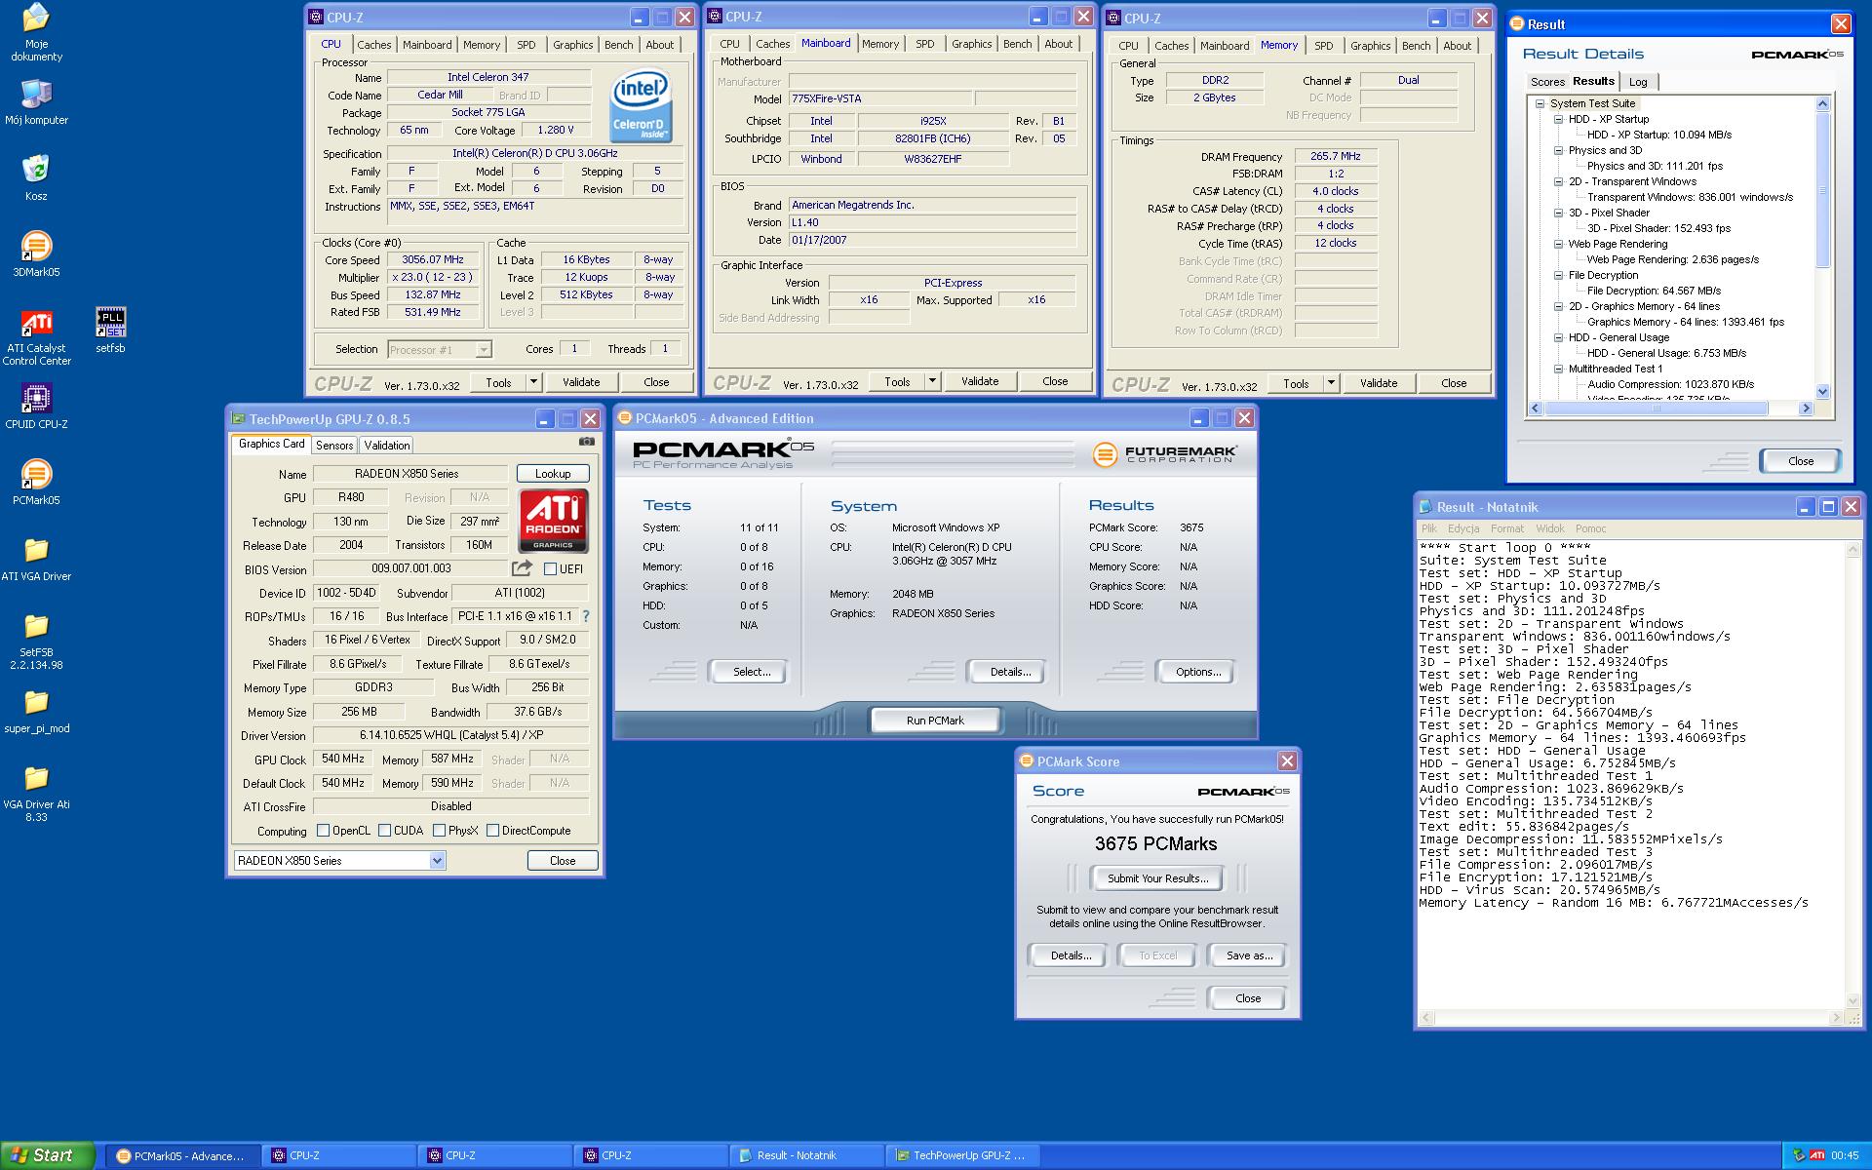This screenshot has width=1872, height=1170.
Task: Collapse File Decryption tree node
Action: coord(1559,275)
